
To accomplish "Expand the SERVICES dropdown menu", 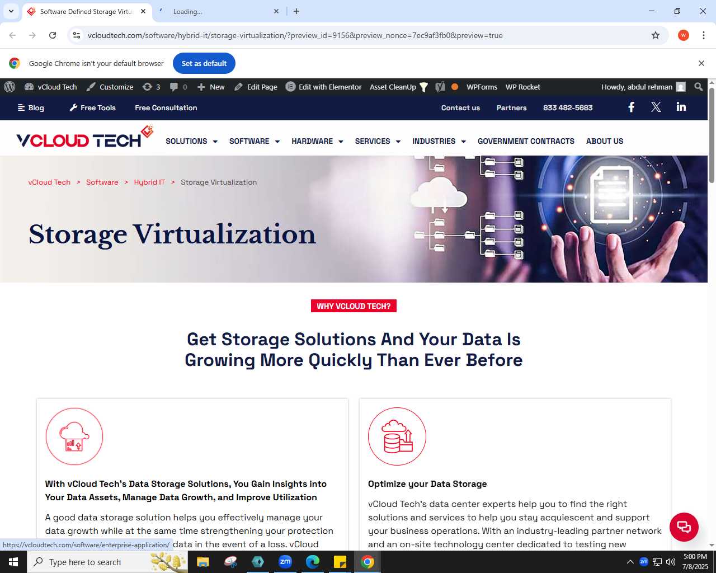I will (x=378, y=141).
